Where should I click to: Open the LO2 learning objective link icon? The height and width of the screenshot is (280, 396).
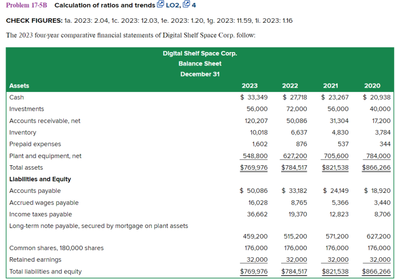point(161,4)
